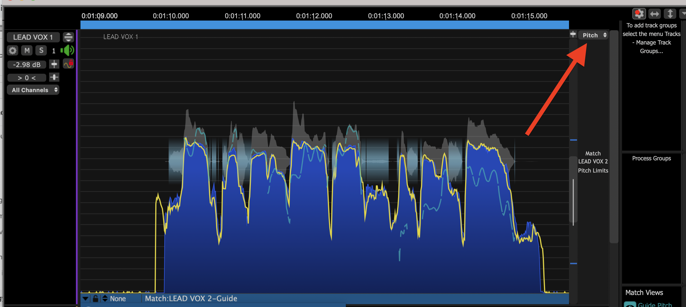Mute the LEAD VOX 1 track
The width and height of the screenshot is (686, 307).
tap(27, 51)
